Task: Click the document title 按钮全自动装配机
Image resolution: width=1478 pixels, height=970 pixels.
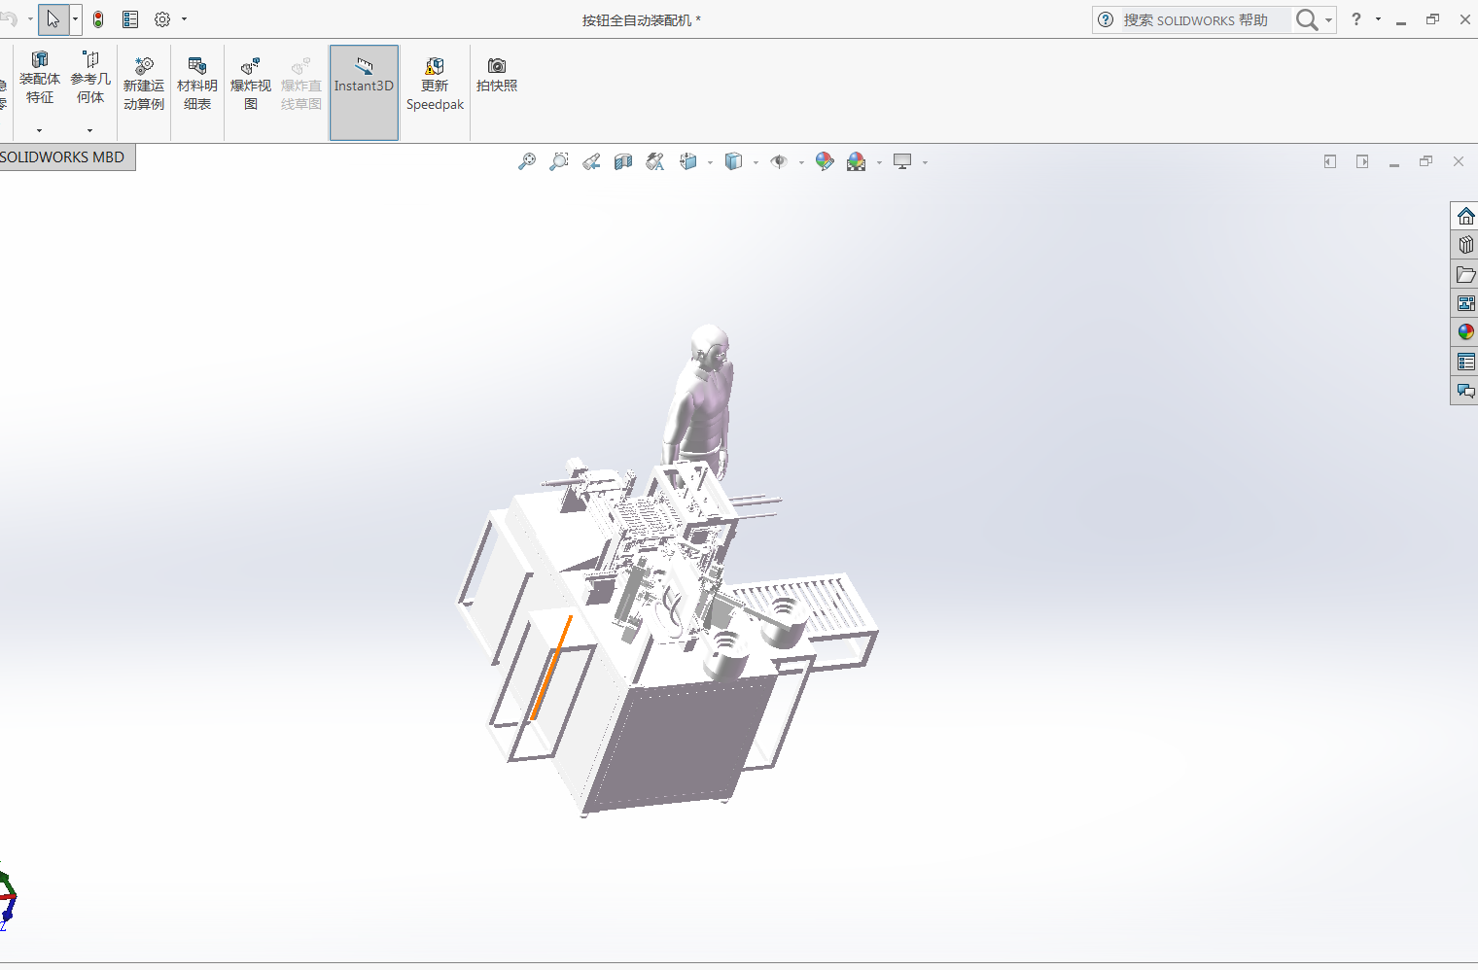Action: coord(637,20)
